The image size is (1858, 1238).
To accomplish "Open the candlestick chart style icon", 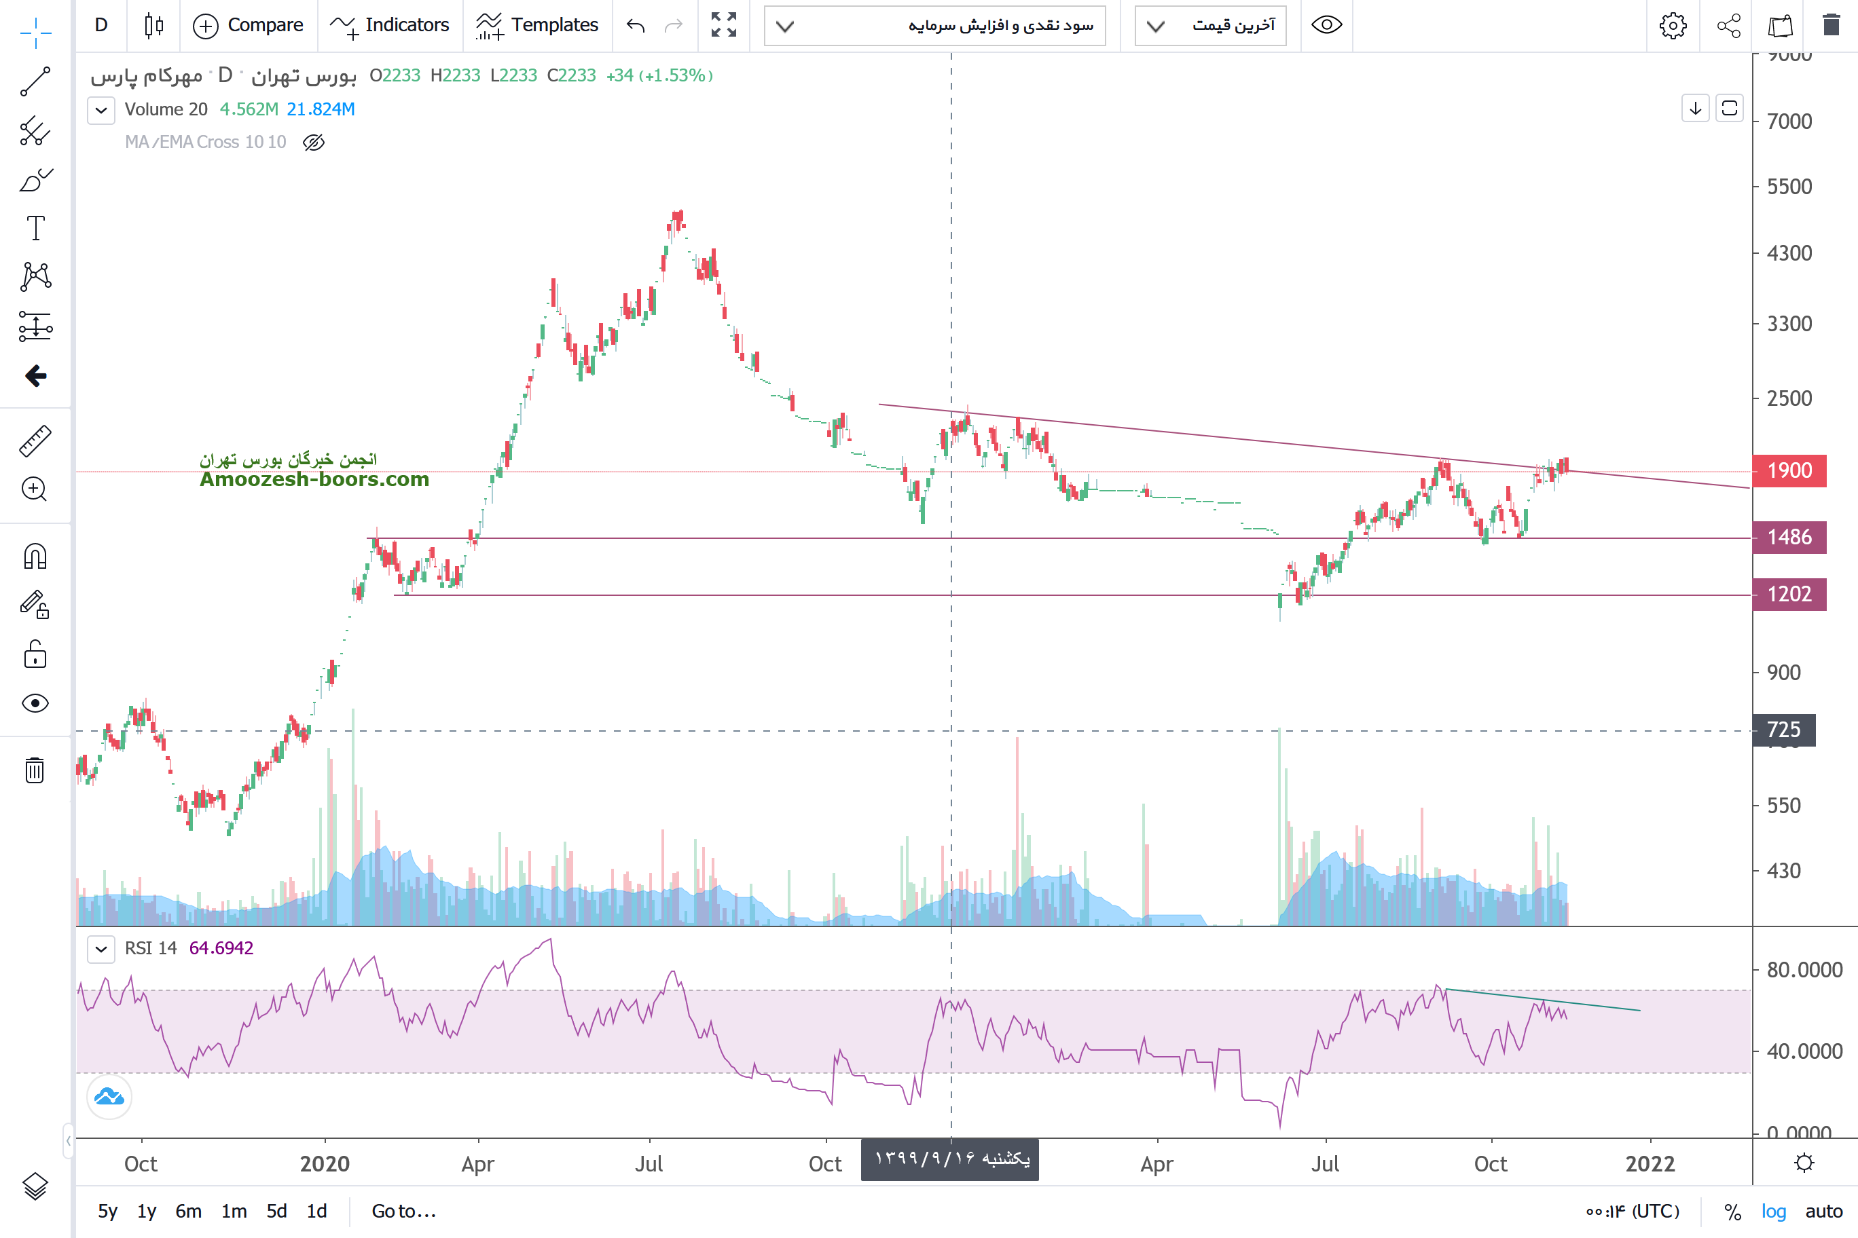I will [x=153, y=25].
